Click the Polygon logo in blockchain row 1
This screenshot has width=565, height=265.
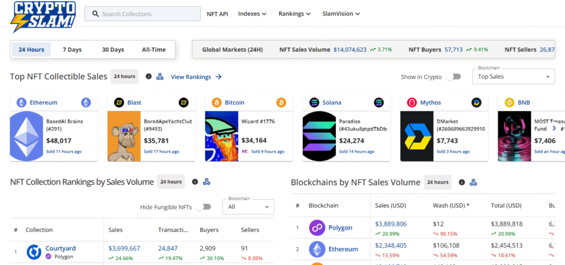tap(317, 228)
